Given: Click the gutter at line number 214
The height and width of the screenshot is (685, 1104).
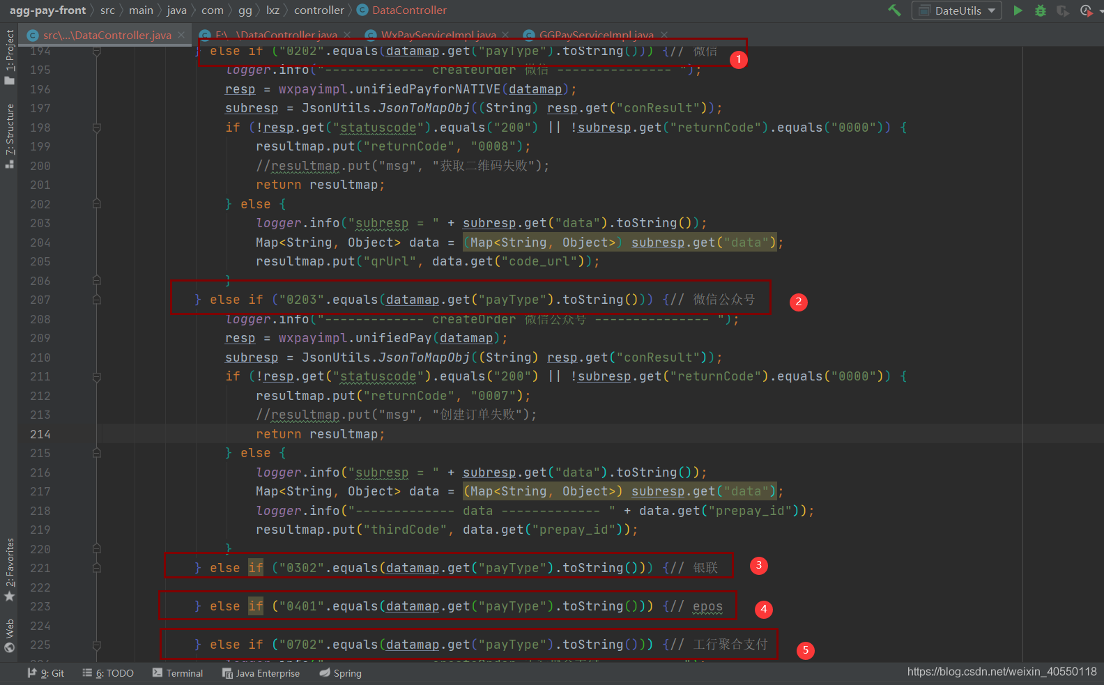Looking at the screenshot, I should coord(40,434).
